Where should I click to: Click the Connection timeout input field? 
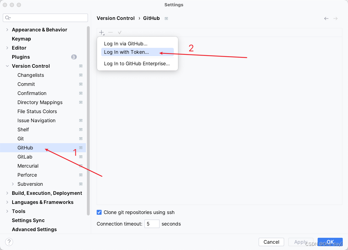(152, 224)
